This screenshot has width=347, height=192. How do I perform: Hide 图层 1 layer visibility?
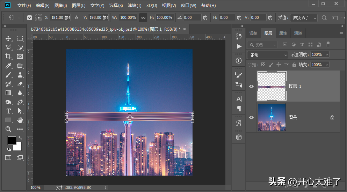point(251,86)
